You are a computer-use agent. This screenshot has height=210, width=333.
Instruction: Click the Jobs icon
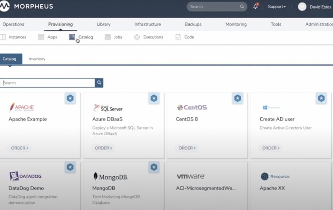coord(108,37)
